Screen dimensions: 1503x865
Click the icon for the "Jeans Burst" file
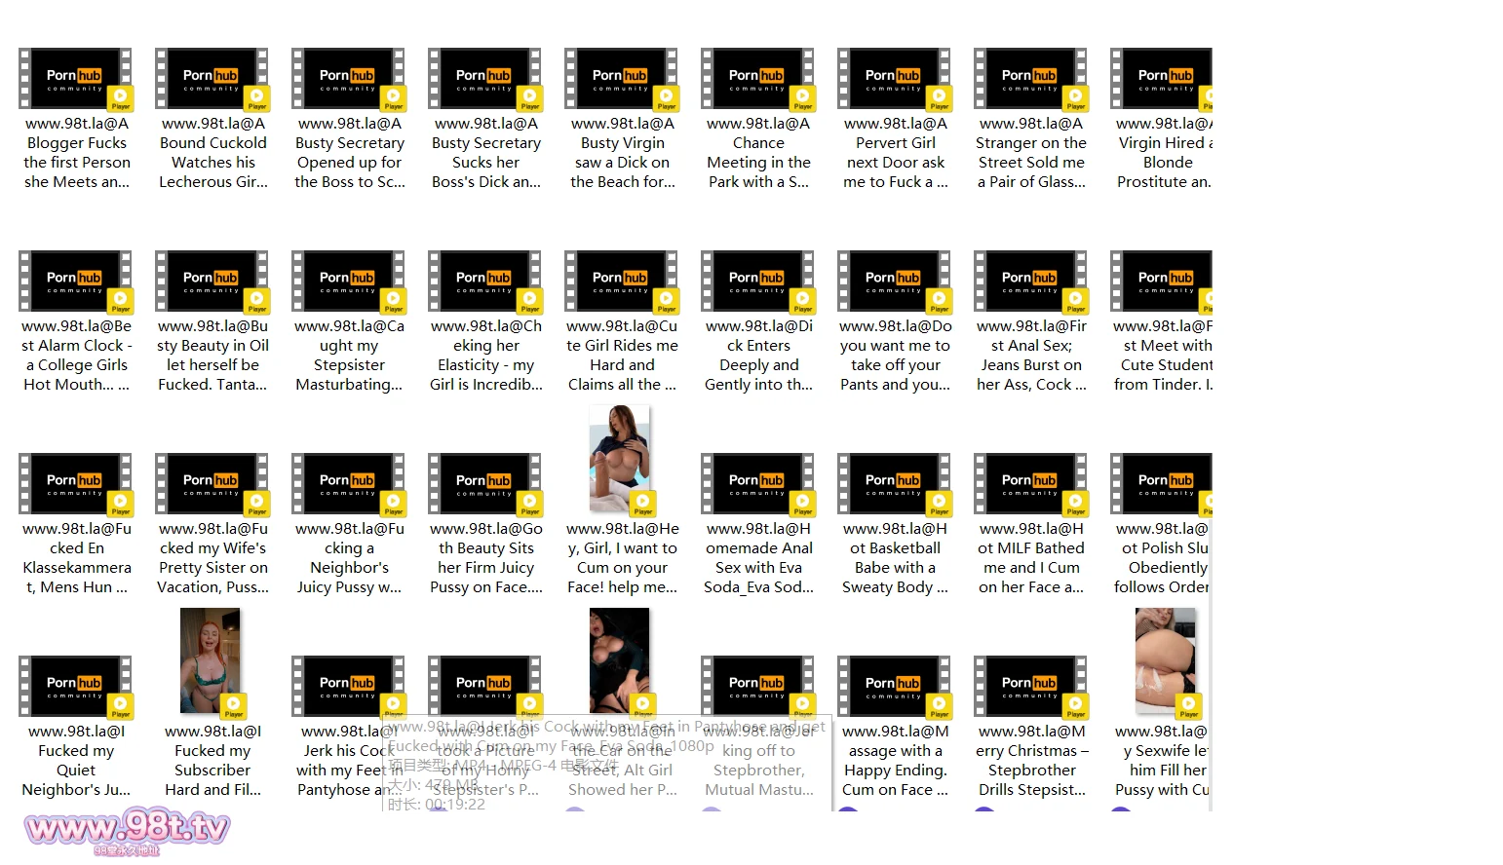point(1031,281)
